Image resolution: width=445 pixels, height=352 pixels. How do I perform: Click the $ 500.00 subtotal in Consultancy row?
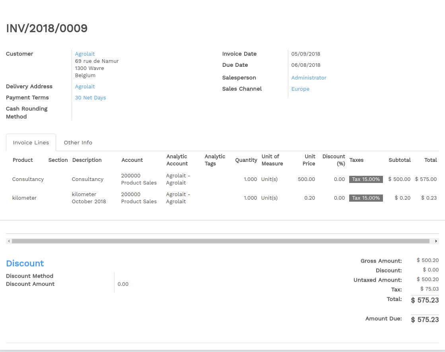pos(399,179)
